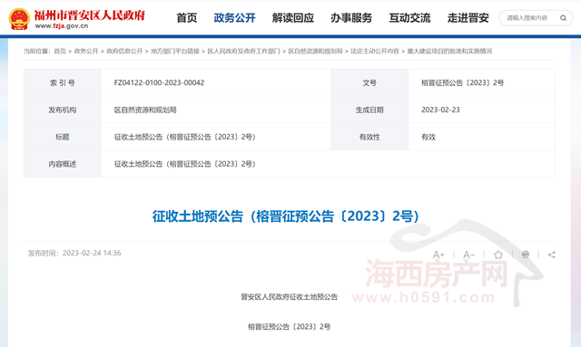Open the 办事服务 nav menu
The width and height of the screenshot is (581, 347).
pyautogui.click(x=351, y=18)
